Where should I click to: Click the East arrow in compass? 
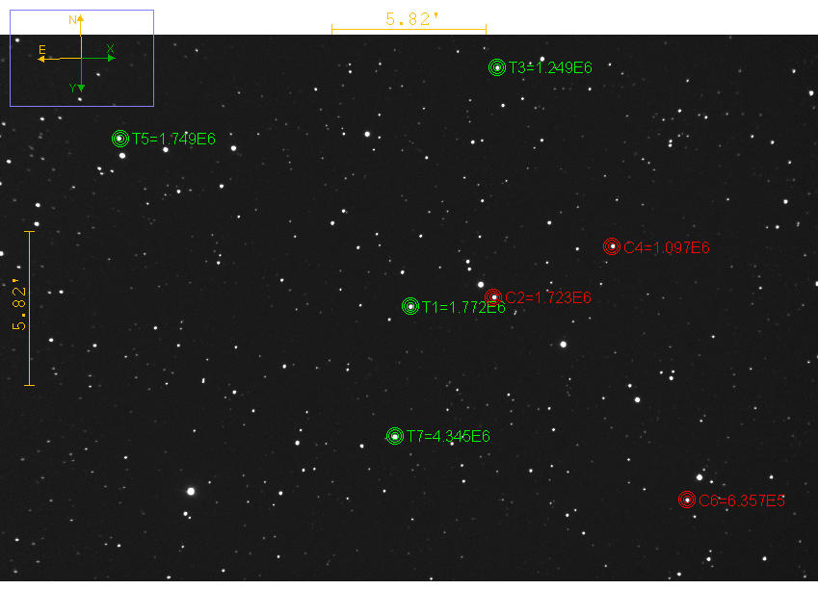[x=44, y=58]
